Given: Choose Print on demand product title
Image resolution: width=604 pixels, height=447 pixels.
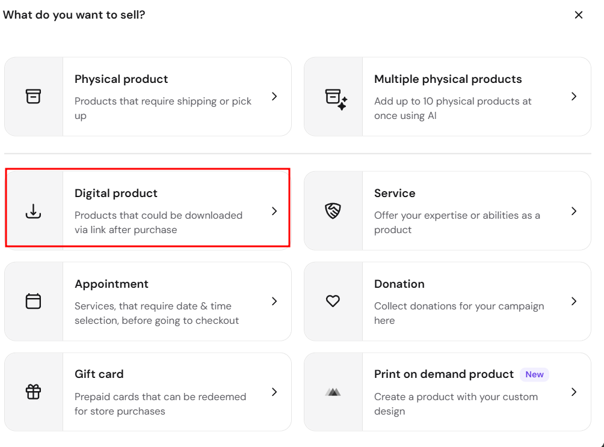Looking at the screenshot, I should (444, 374).
